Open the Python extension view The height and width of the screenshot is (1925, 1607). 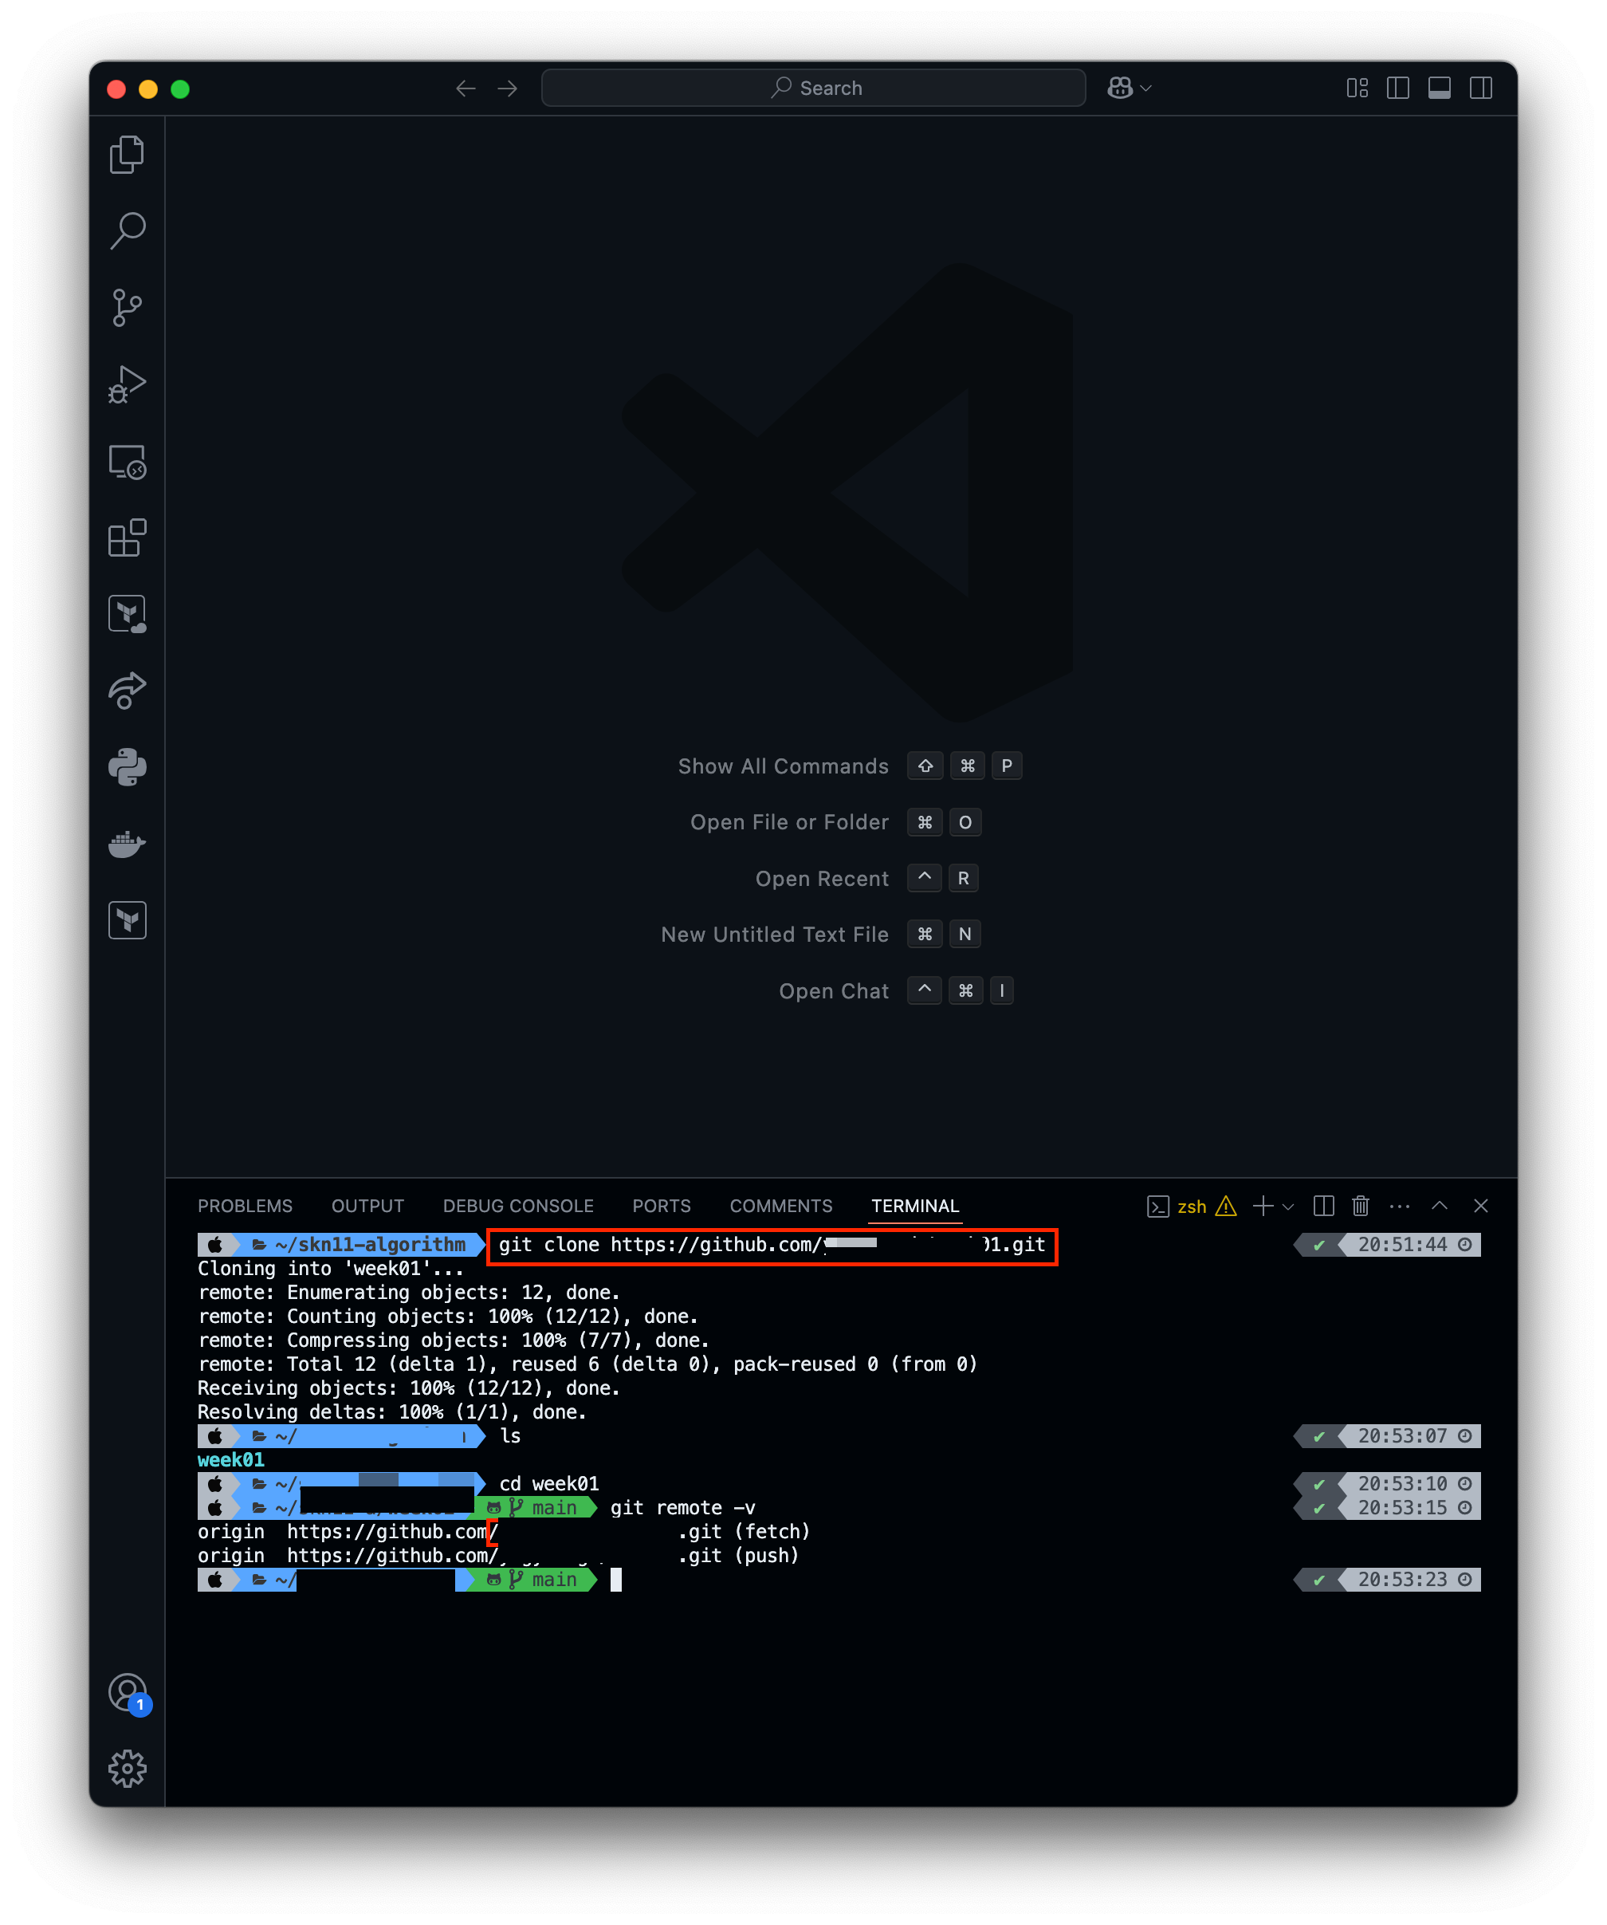click(127, 767)
